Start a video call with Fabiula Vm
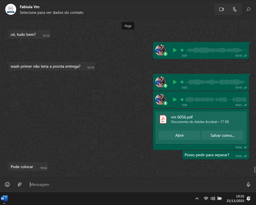Image resolution: width=256 pixels, height=205 pixels. 221,9
